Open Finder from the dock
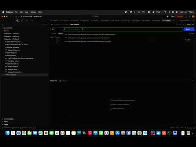The image size is (196, 147). (x=7, y=133)
